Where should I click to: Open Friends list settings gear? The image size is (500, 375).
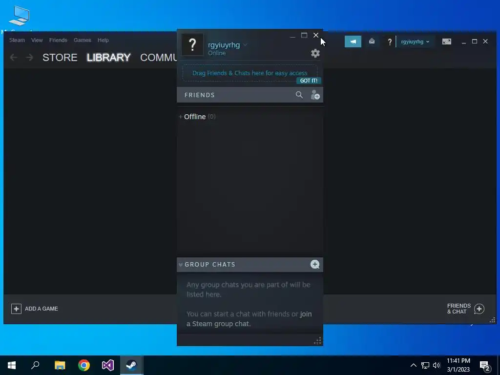(315, 53)
